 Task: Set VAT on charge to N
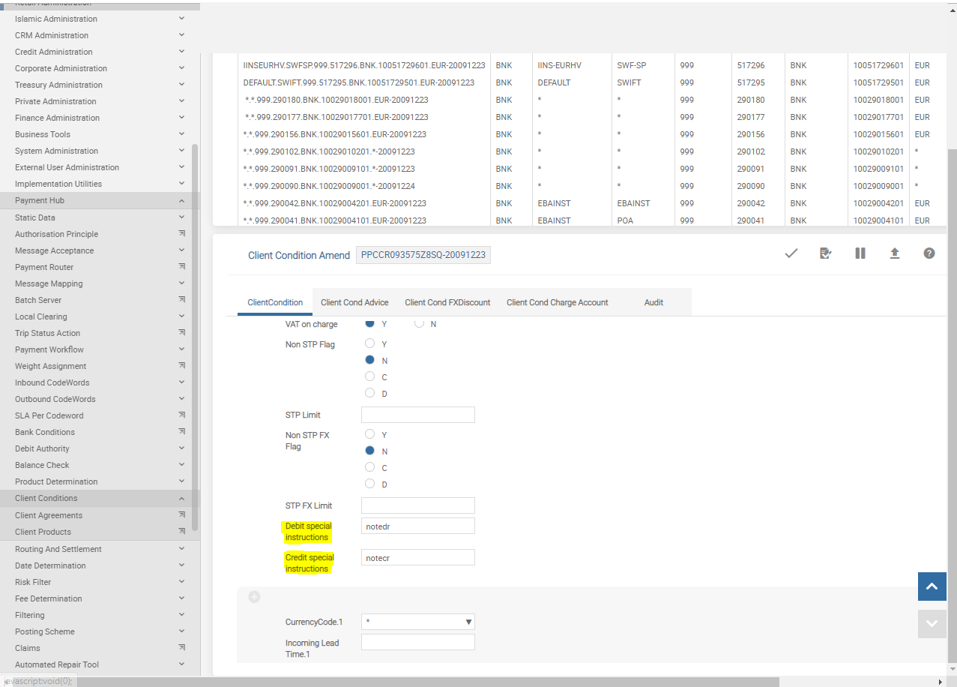click(x=419, y=324)
